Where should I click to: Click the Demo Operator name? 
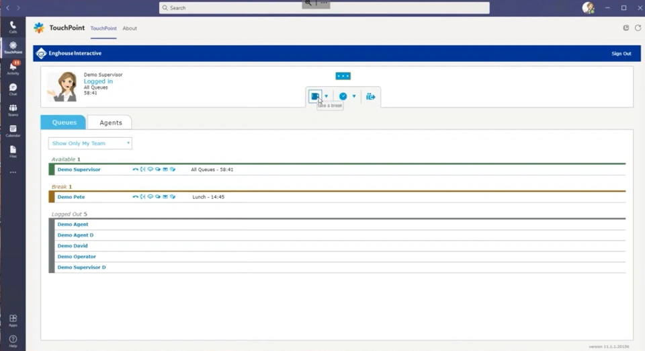point(77,256)
